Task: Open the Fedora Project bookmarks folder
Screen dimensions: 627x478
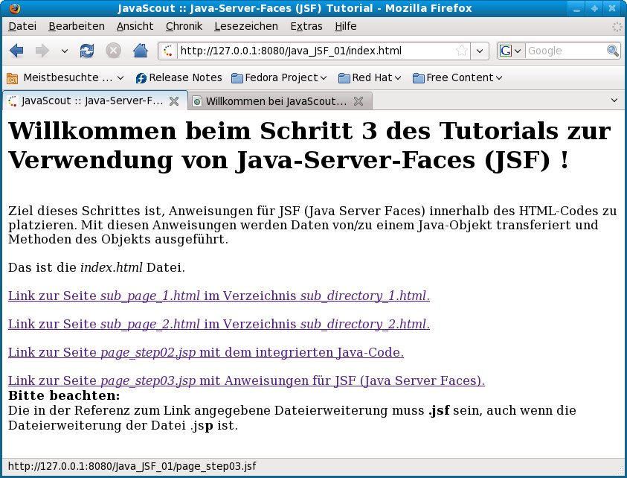Action: click(x=279, y=77)
